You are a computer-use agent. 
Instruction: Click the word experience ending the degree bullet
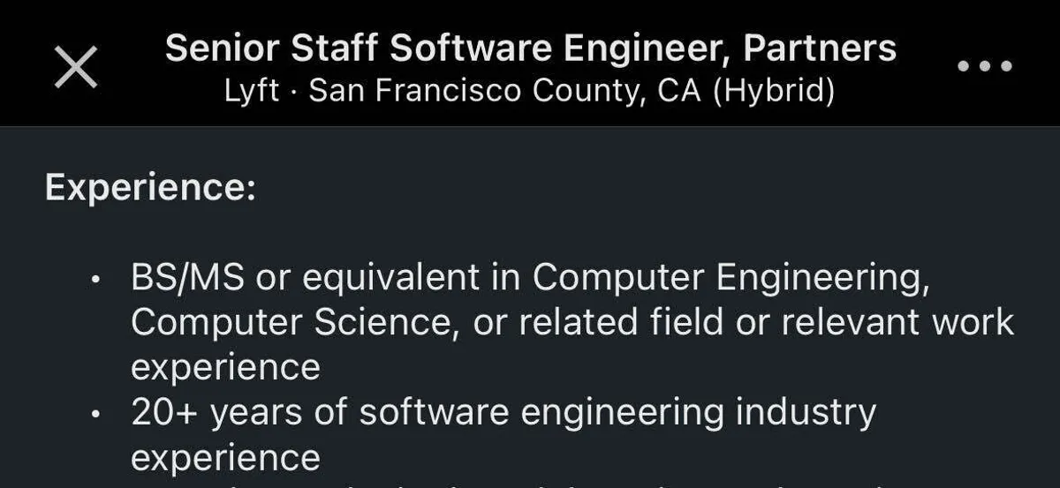225,367
